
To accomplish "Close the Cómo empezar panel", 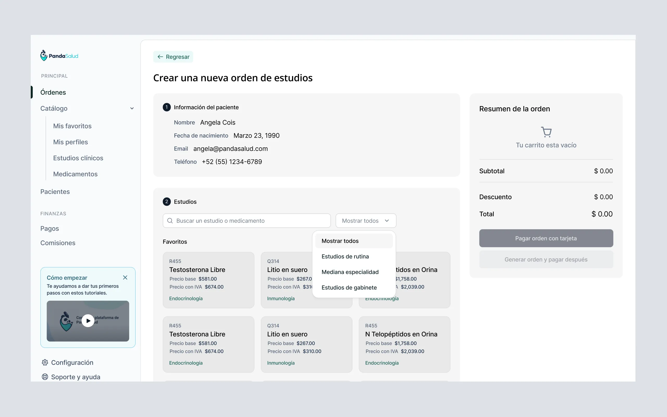I will (125, 277).
